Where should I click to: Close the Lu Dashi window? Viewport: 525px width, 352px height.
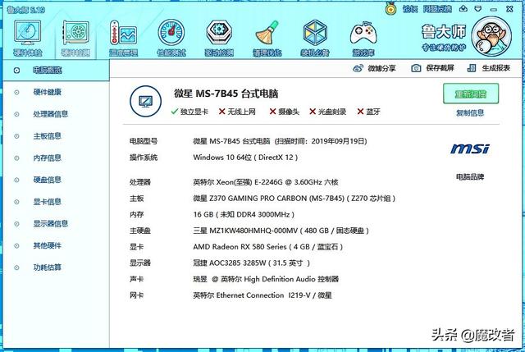point(509,9)
